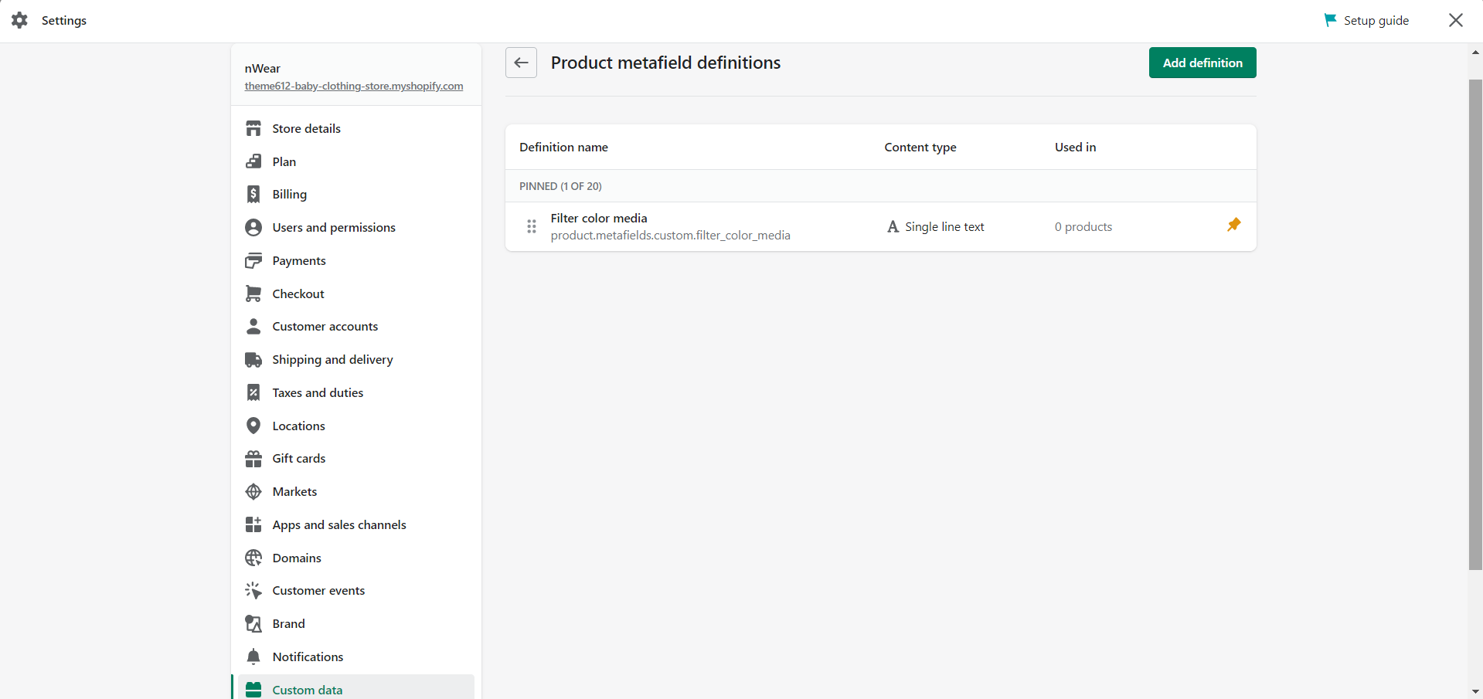Click the product.metafields.custom.filter_color_media key text

670,235
